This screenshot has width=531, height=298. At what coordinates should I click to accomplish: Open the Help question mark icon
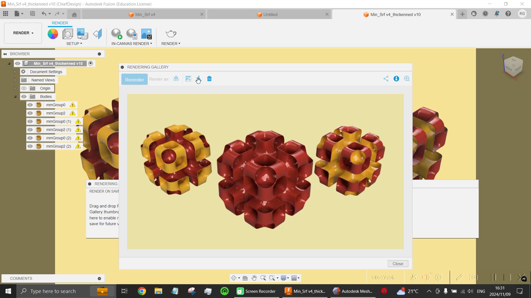click(x=508, y=14)
